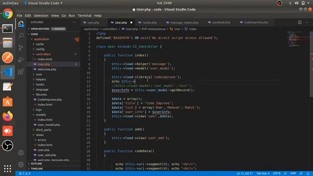313x176 pixels.
Task: Expand the Timeline section
Action: 37,169
